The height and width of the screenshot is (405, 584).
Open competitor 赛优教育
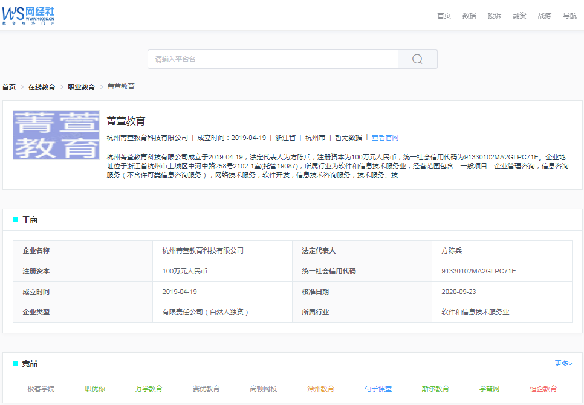click(206, 389)
